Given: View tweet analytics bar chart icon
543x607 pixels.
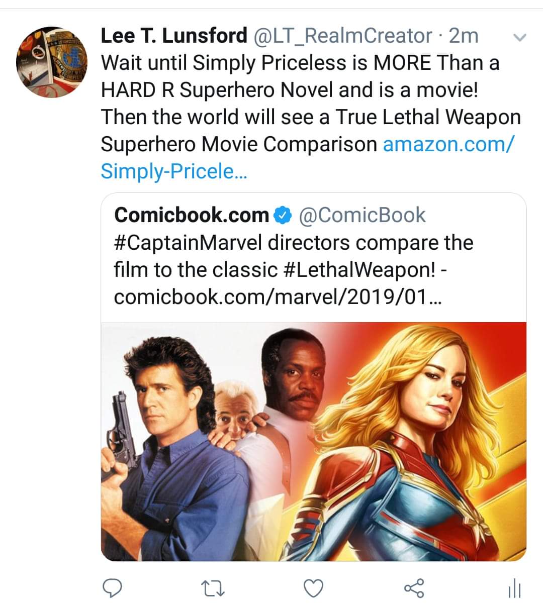Looking at the screenshot, I should coord(514,588).
